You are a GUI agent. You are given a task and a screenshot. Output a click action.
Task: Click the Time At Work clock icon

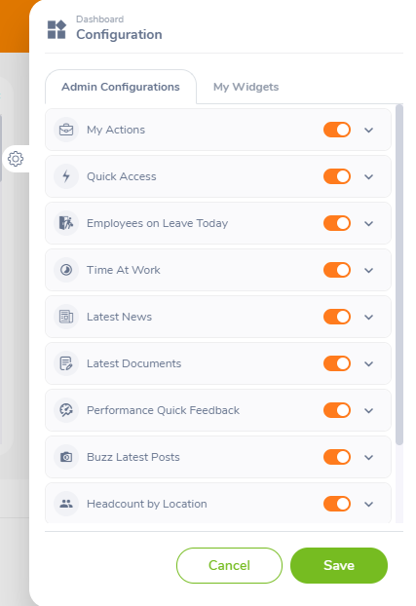tap(66, 270)
